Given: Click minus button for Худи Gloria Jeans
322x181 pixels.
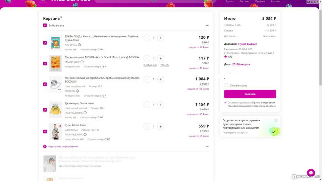Looking at the screenshot, I should [147, 127].
